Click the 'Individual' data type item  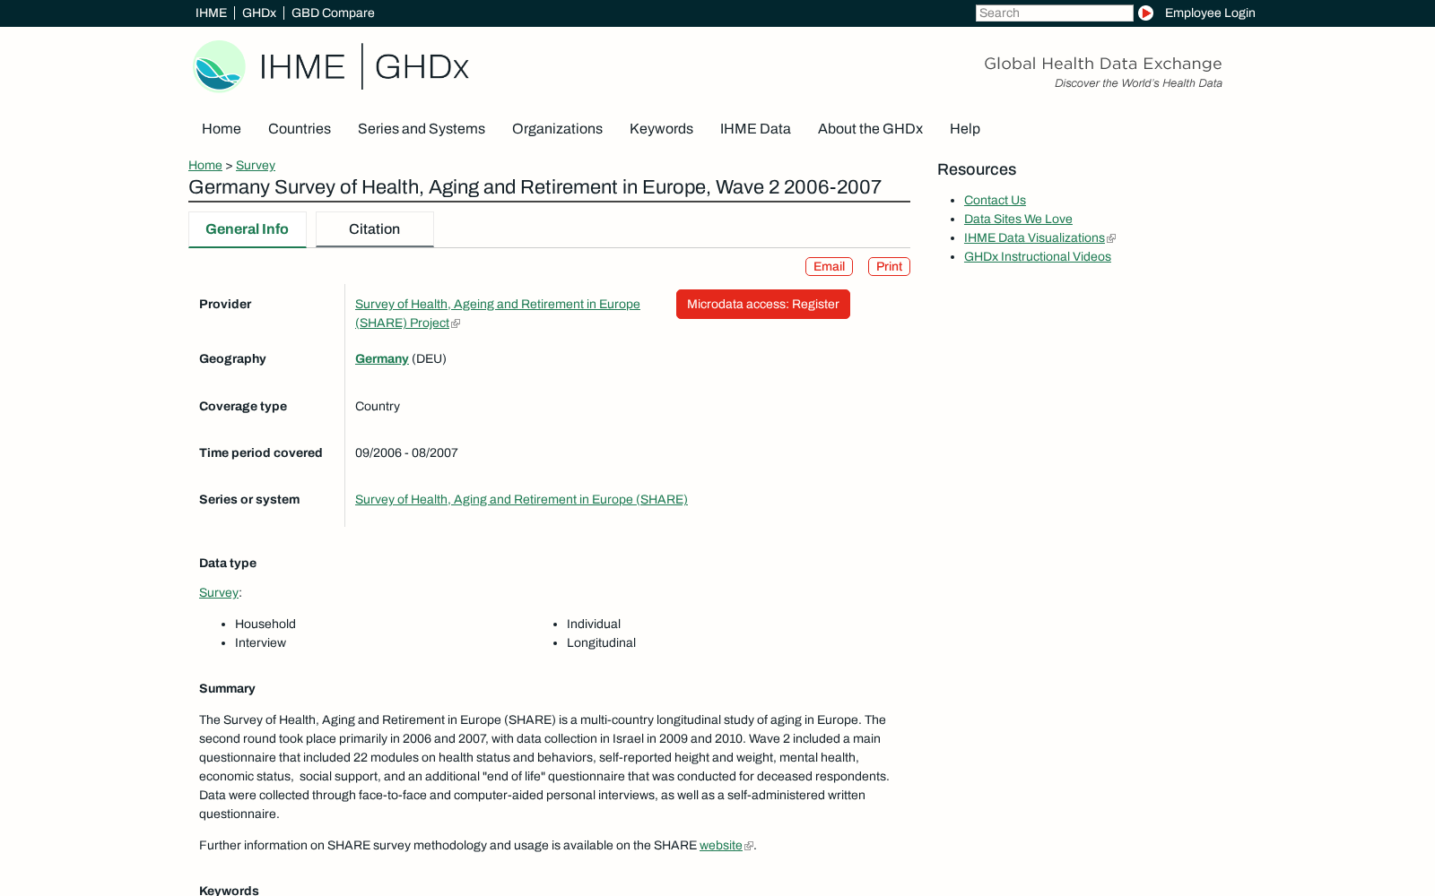[x=594, y=624]
